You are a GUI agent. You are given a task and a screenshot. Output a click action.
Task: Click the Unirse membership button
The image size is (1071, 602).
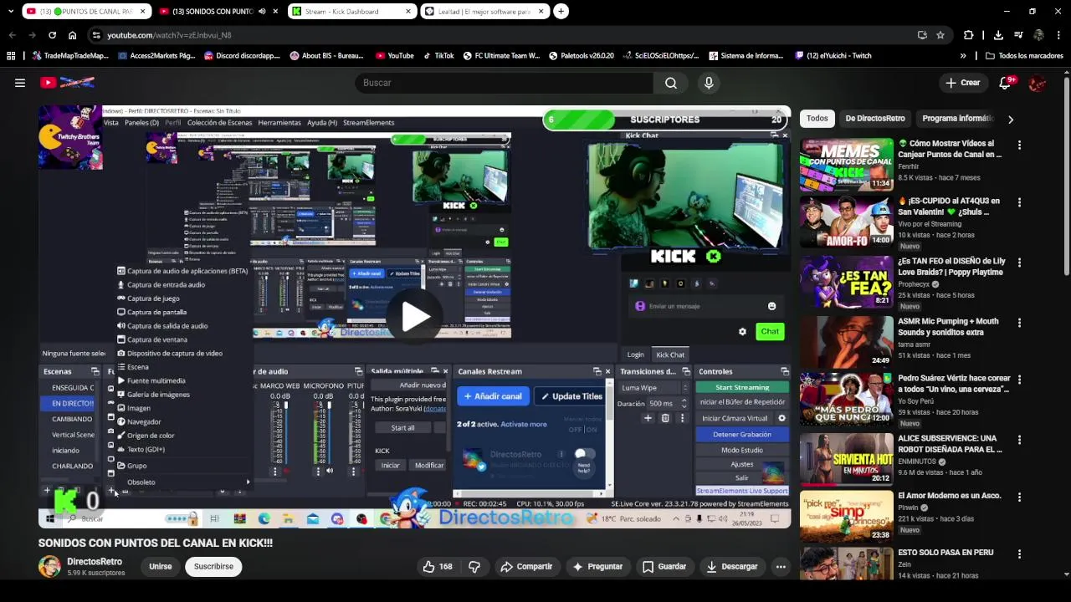[x=160, y=566]
